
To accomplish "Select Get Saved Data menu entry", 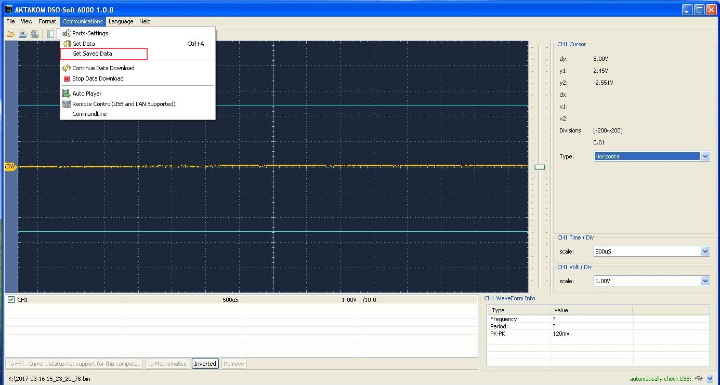I will (92, 54).
